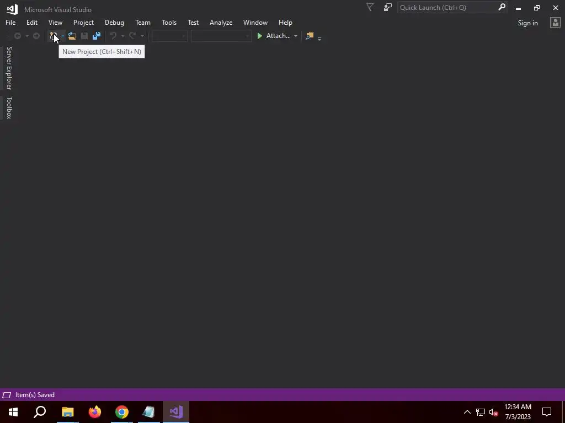Click the notifications filter flag icon
565x423 pixels.
[370, 7]
